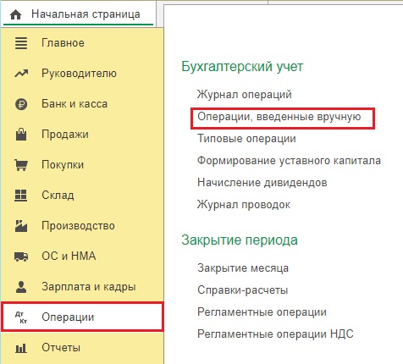Open Зарплата и кадры via person icon
The width and height of the screenshot is (403, 364).
21,287
